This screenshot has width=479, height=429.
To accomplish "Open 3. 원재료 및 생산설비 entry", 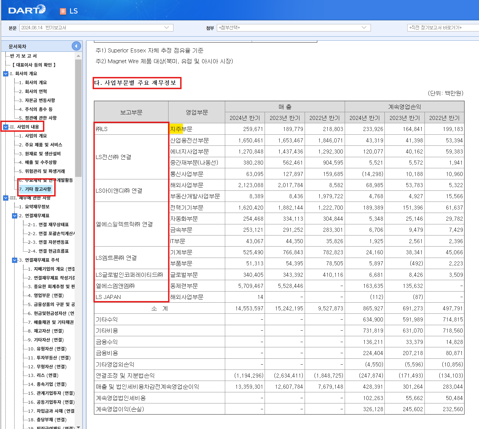I will (x=39, y=154).
